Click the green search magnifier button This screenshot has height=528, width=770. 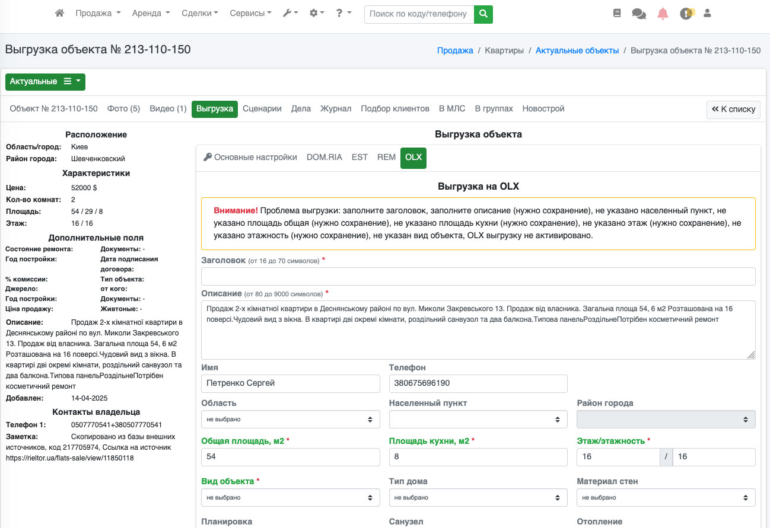[483, 14]
